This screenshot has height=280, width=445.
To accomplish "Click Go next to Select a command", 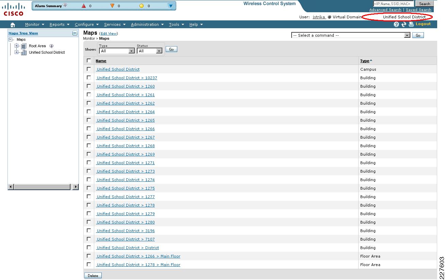I will click(418, 35).
